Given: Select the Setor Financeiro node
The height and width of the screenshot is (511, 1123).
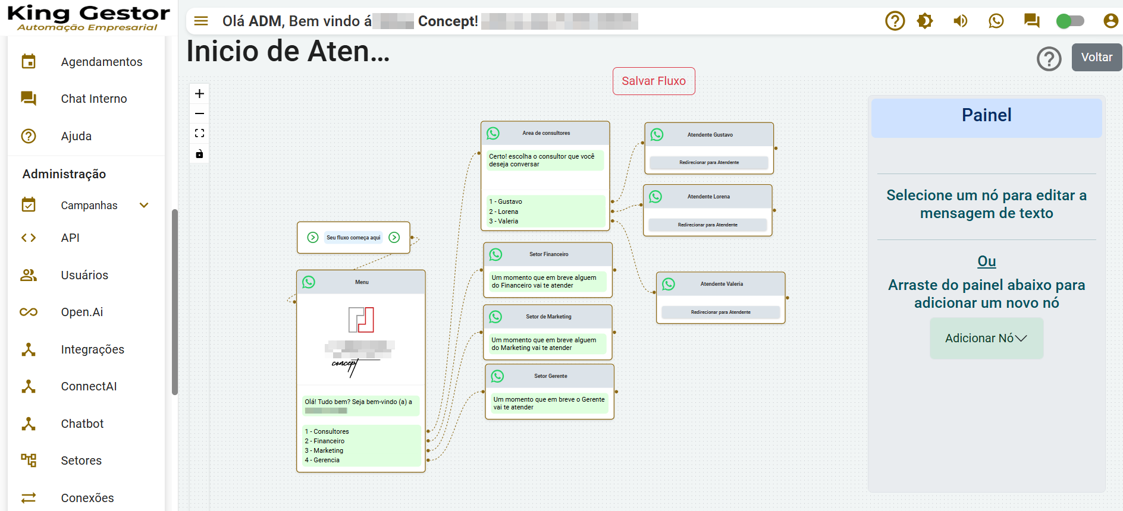Looking at the screenshot, I should (x=548, y=254).
